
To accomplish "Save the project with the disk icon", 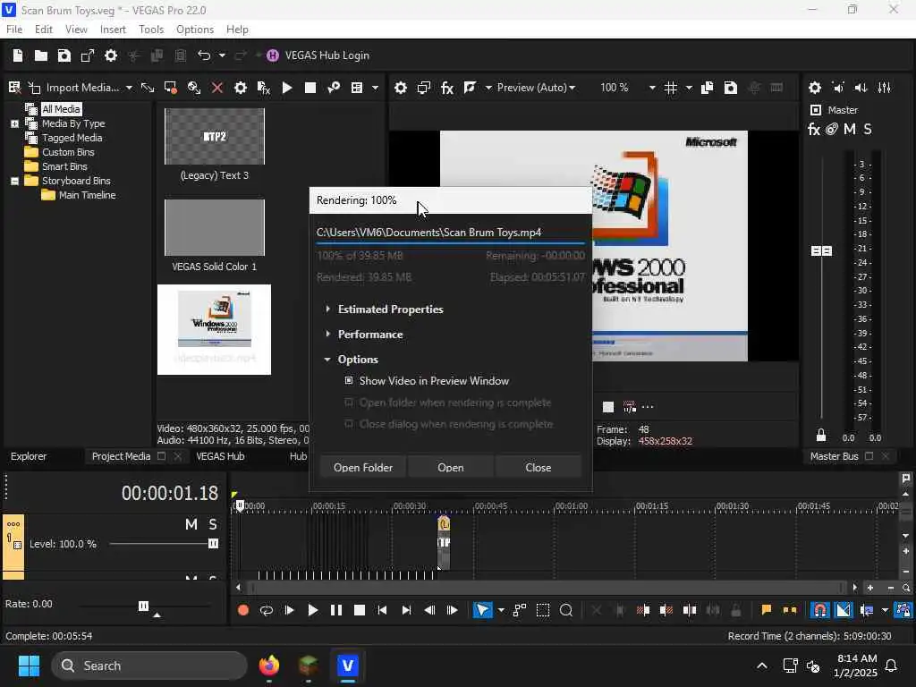I will click(x=64, y=55).
